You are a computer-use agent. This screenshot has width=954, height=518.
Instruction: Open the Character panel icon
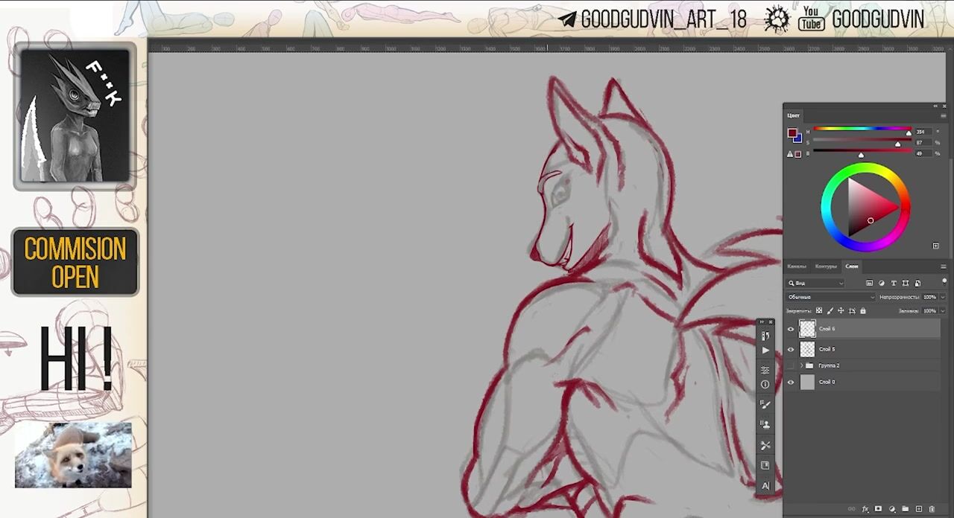coord(765,486)
